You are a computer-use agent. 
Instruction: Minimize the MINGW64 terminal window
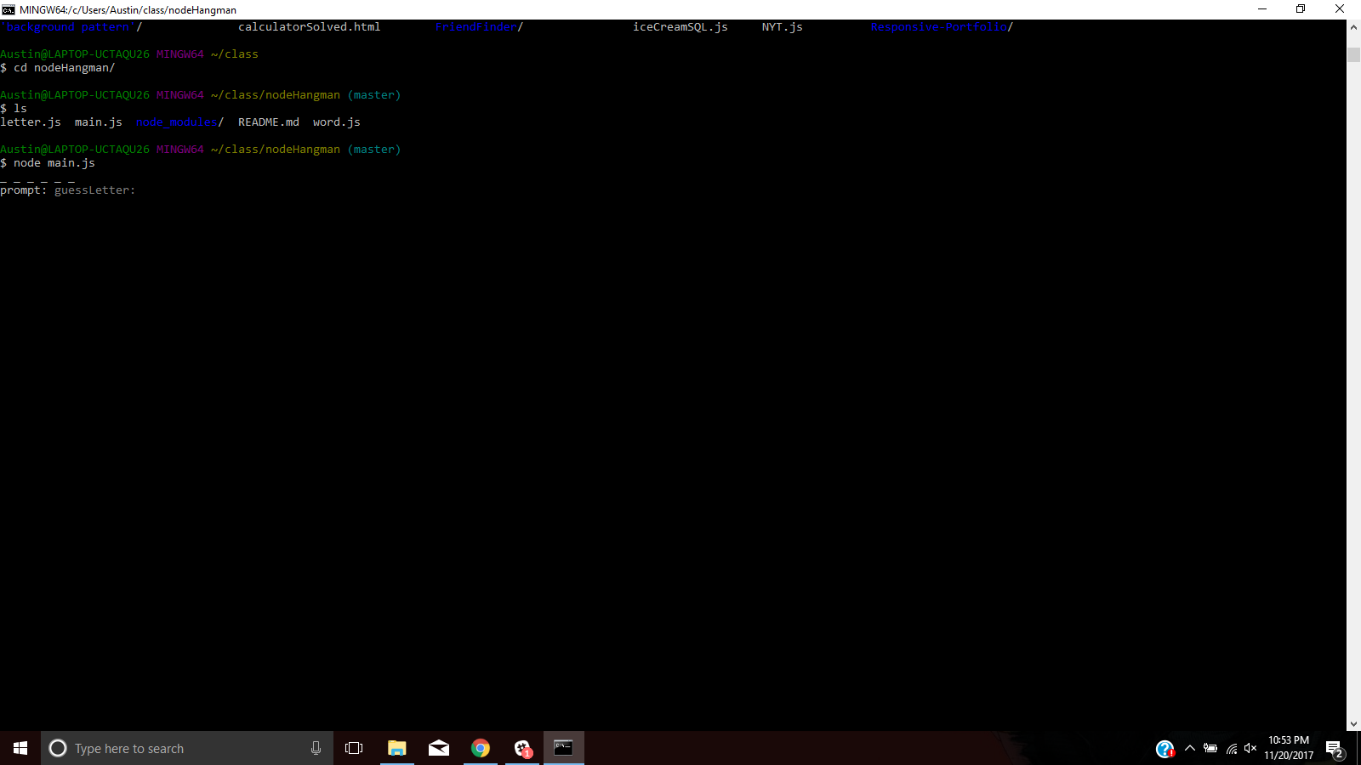coord(1262,9)
